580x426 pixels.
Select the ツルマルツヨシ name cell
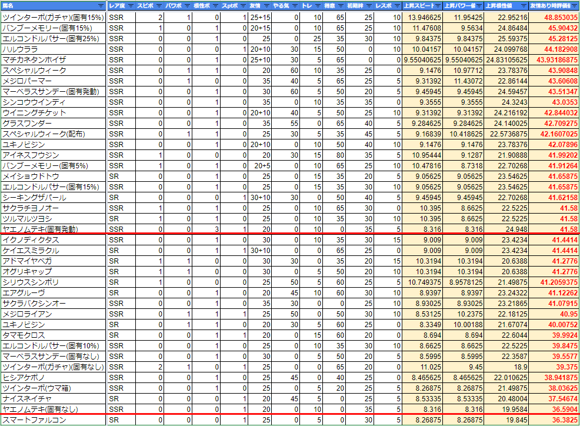54,219
